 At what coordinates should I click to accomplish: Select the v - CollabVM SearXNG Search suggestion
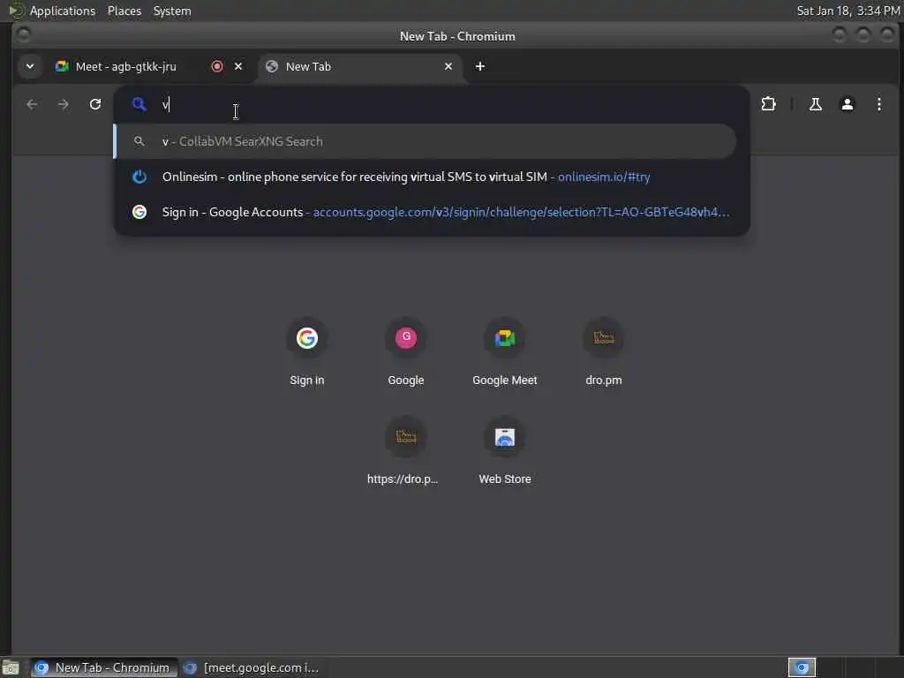(x=426, y=141)
